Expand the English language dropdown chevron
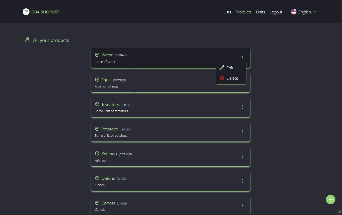The image size is (342, 215). [x=315, y=12]
